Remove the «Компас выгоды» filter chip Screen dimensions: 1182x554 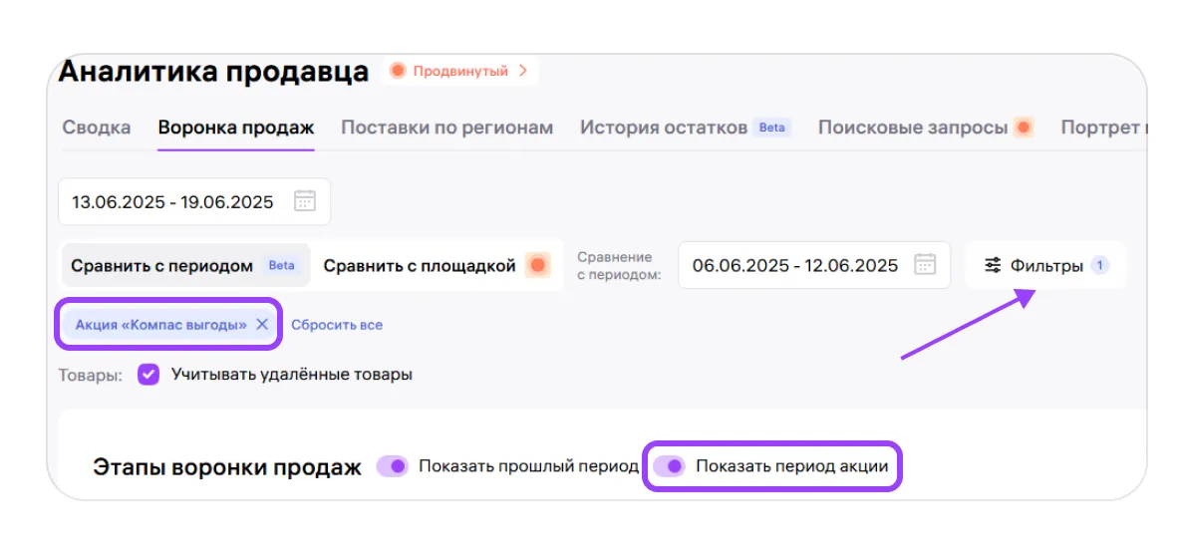262,324
